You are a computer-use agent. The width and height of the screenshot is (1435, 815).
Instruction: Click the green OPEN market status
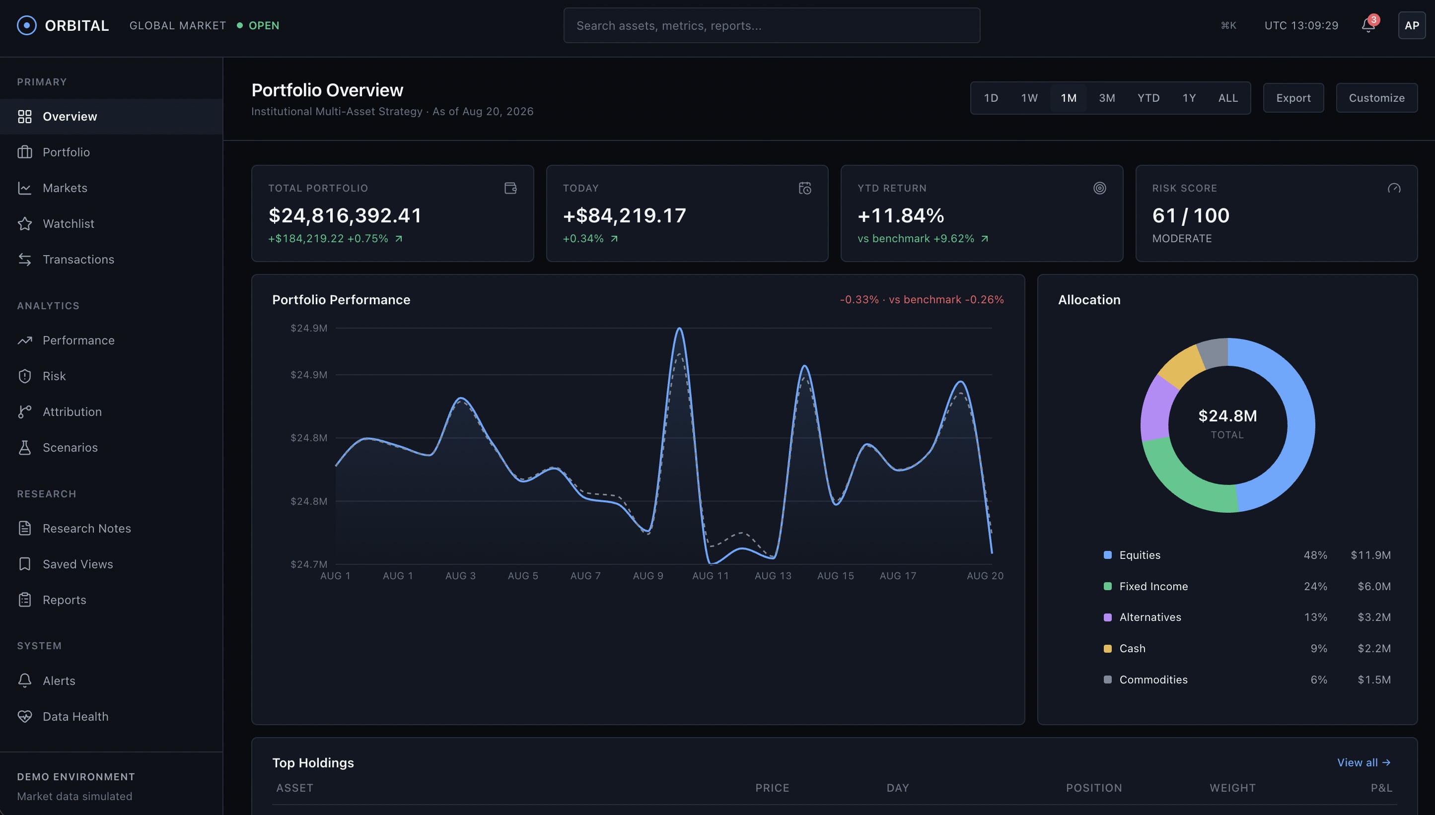point(258,26)
